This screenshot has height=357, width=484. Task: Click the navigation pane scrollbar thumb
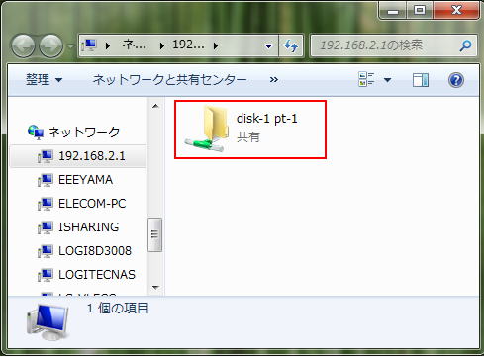pos(154,234)
